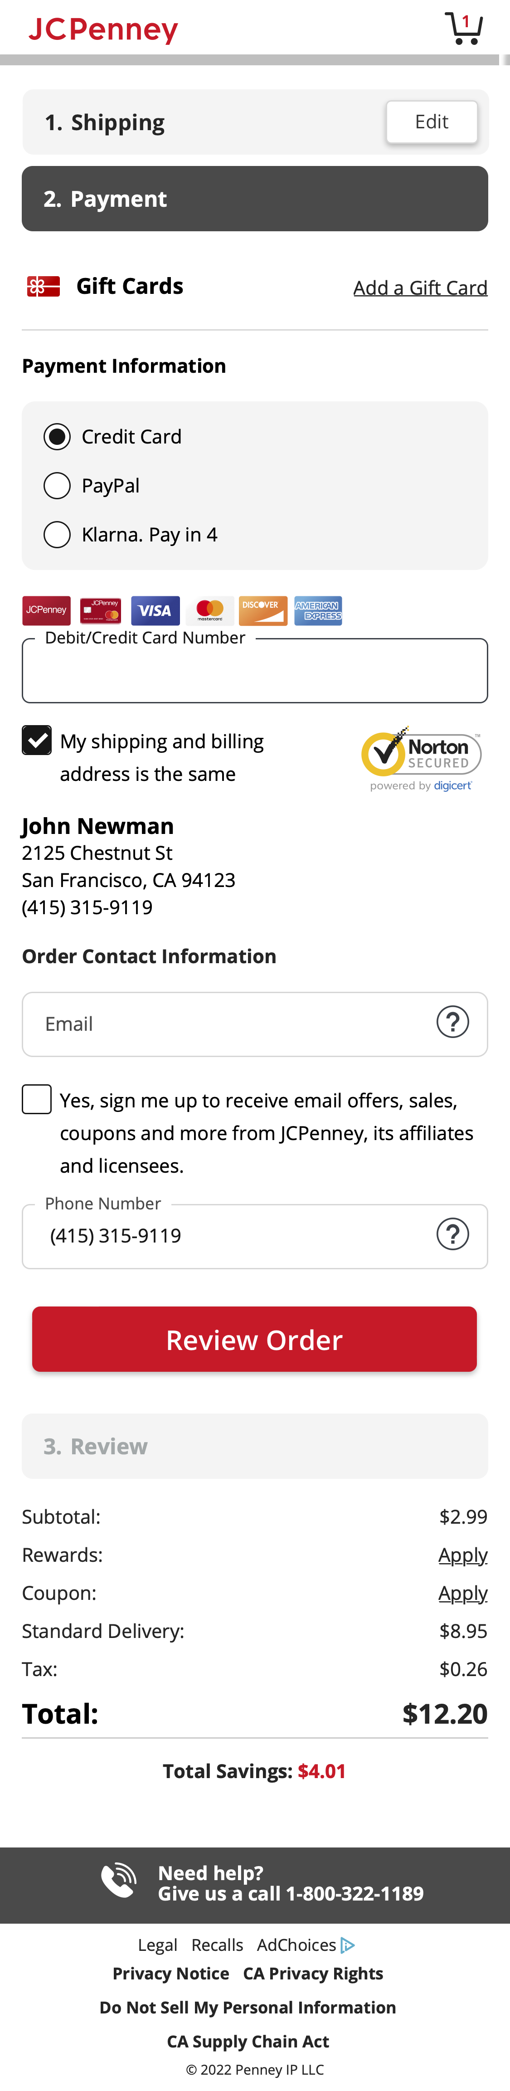Click the American Express icon
The image size is (510, 2091).
tap(317, 610)
